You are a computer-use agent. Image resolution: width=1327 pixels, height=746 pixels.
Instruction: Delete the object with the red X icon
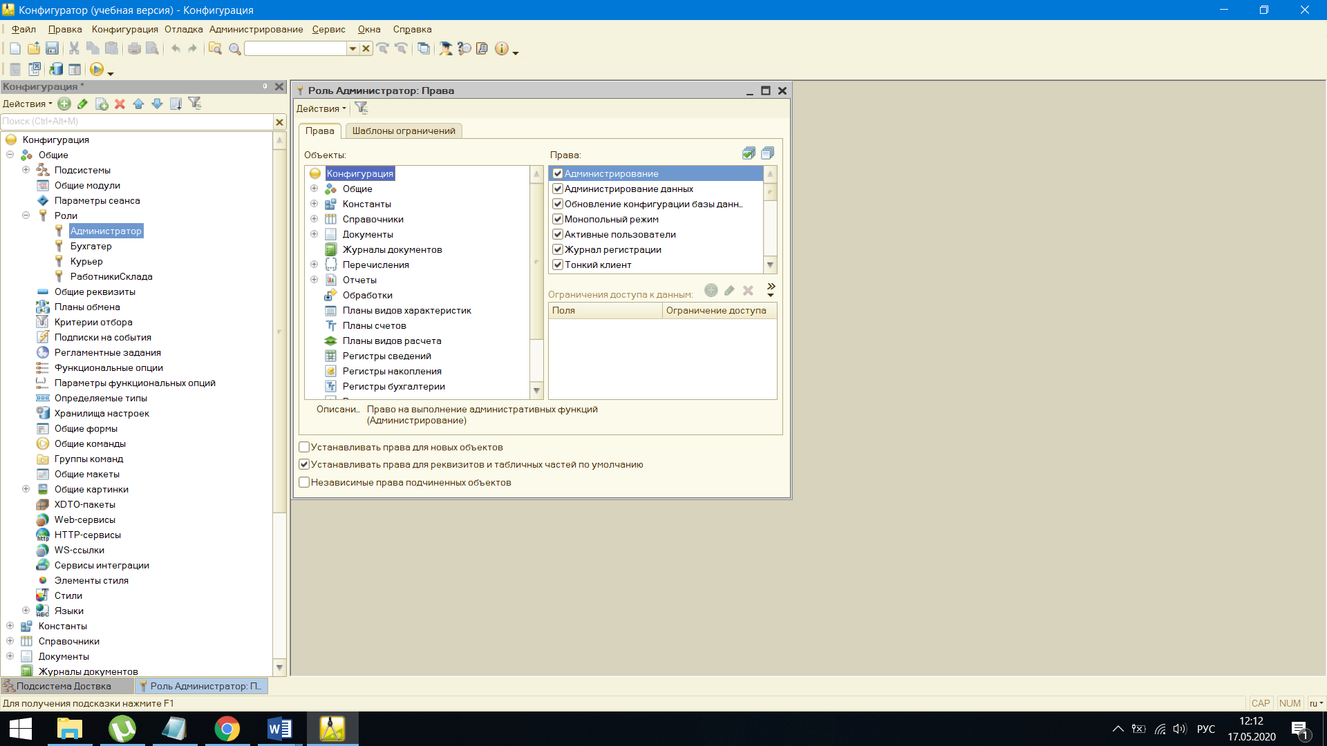click(x=120, y=104)
